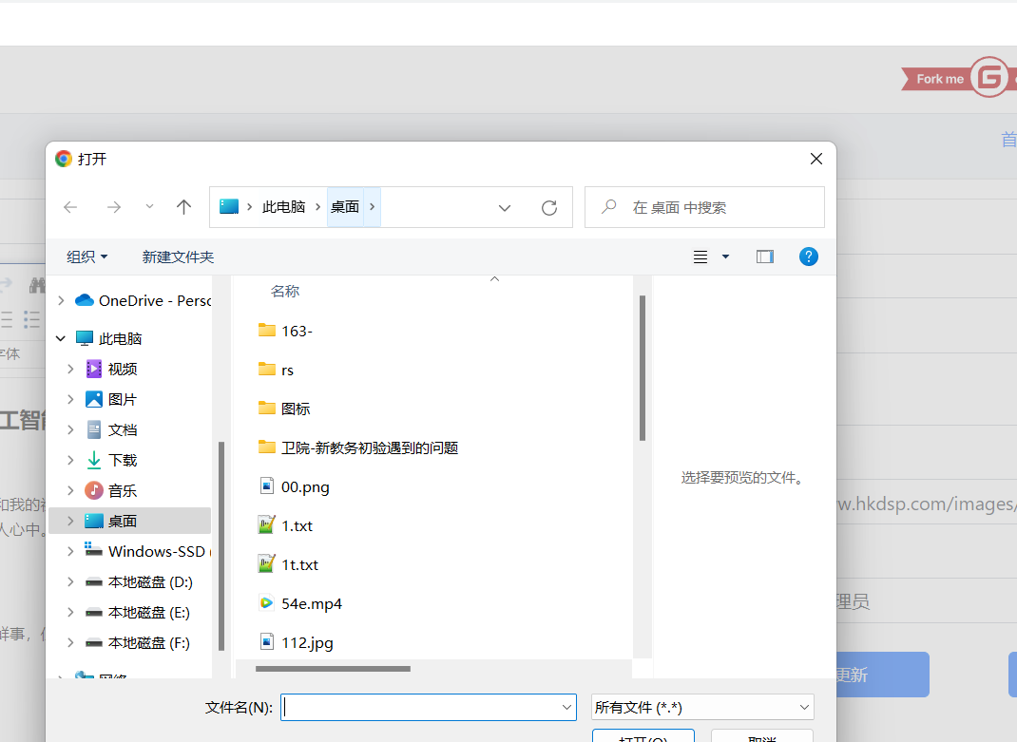The width and height of the screenshot is (1017, 742).
Task: Close the 打开 dialog
Action: click(x=816, y=159)
